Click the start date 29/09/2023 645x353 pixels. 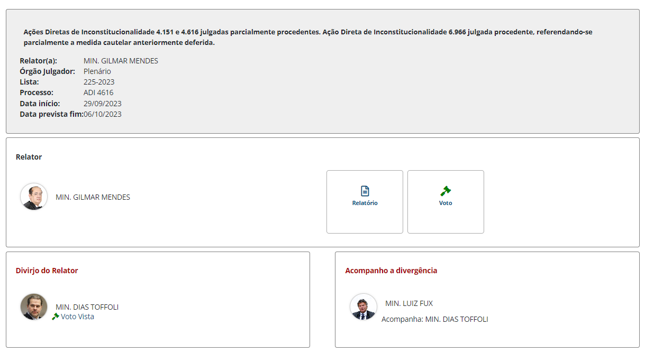point(103,104)
